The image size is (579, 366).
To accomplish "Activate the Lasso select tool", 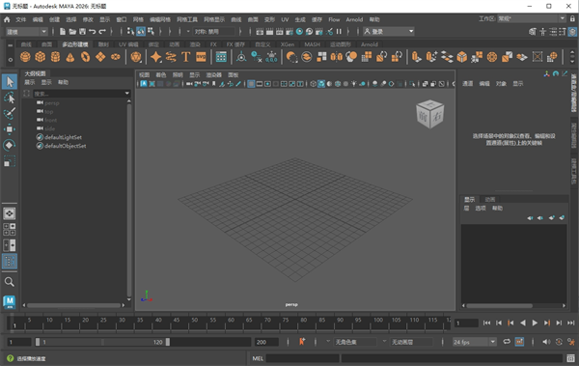I will (10, 98).
